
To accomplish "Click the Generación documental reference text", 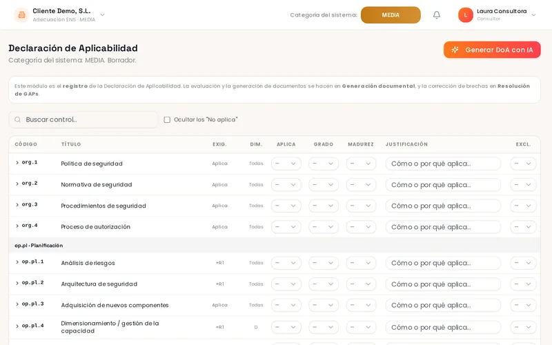I will click(378, 86).
